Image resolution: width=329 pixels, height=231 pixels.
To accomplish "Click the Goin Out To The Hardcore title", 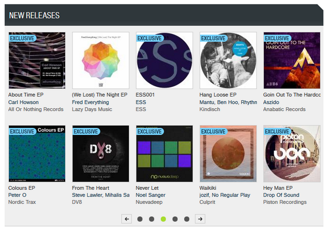I will [x=292, y=95].
